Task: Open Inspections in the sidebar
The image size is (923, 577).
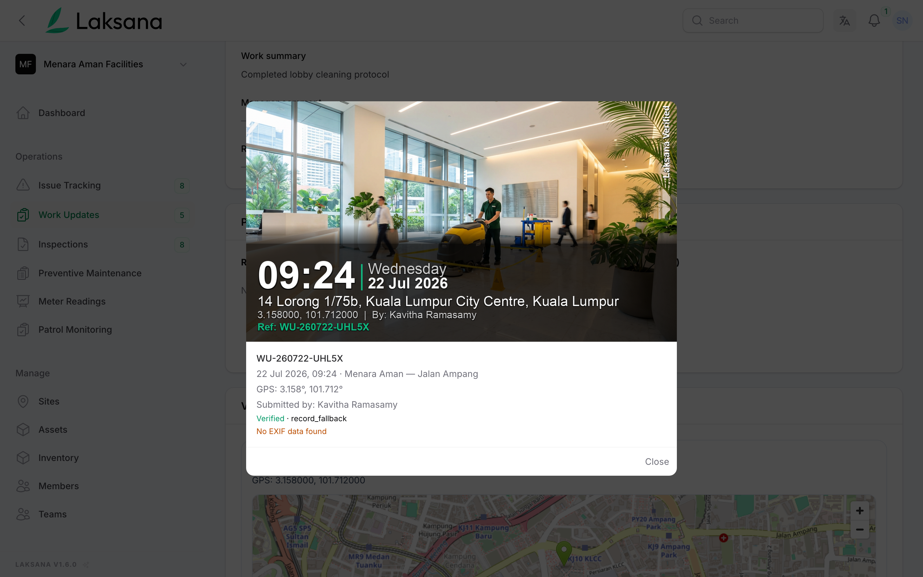Action: (63, 244)
